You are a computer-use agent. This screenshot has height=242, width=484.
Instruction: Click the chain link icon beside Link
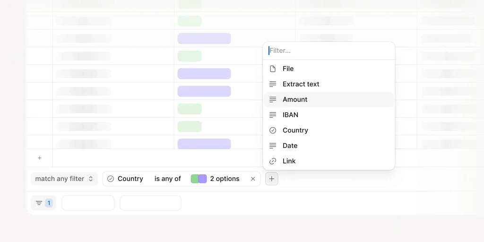[273, 161]
